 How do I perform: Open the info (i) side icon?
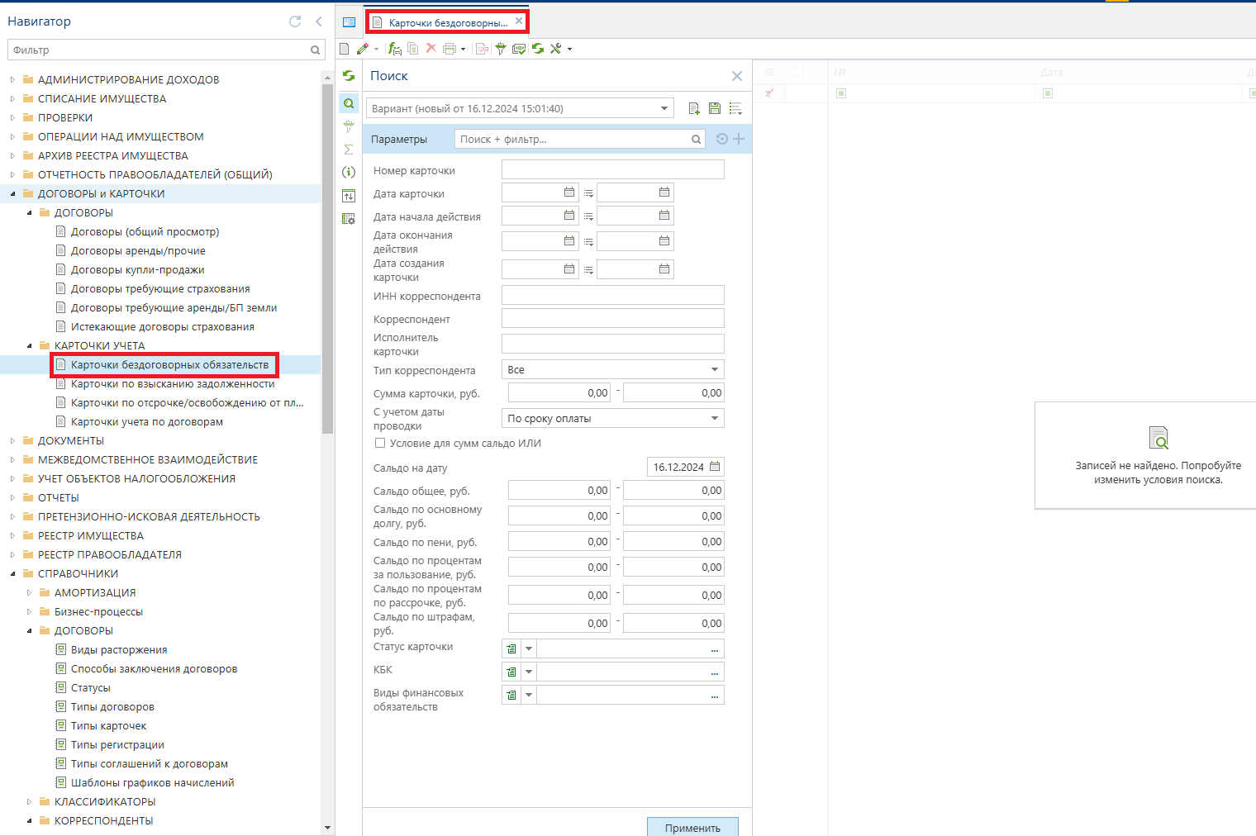[349, 172]
